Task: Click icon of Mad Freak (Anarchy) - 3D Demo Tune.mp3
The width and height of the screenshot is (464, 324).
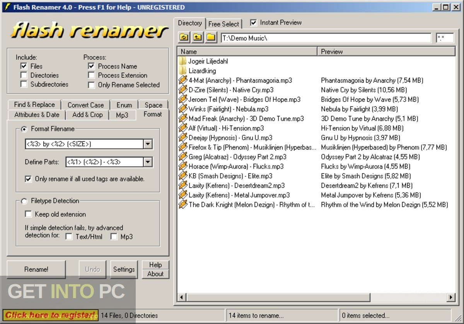Action: 183,119
